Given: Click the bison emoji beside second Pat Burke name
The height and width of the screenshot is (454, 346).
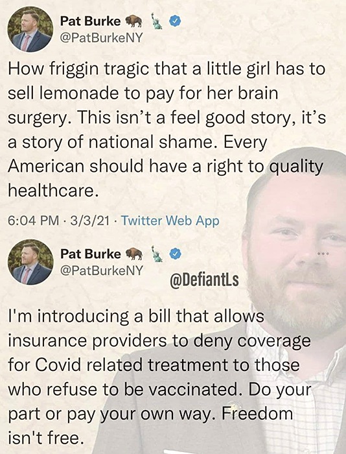Looking at the screenshot, I should [x=134, y=254].
